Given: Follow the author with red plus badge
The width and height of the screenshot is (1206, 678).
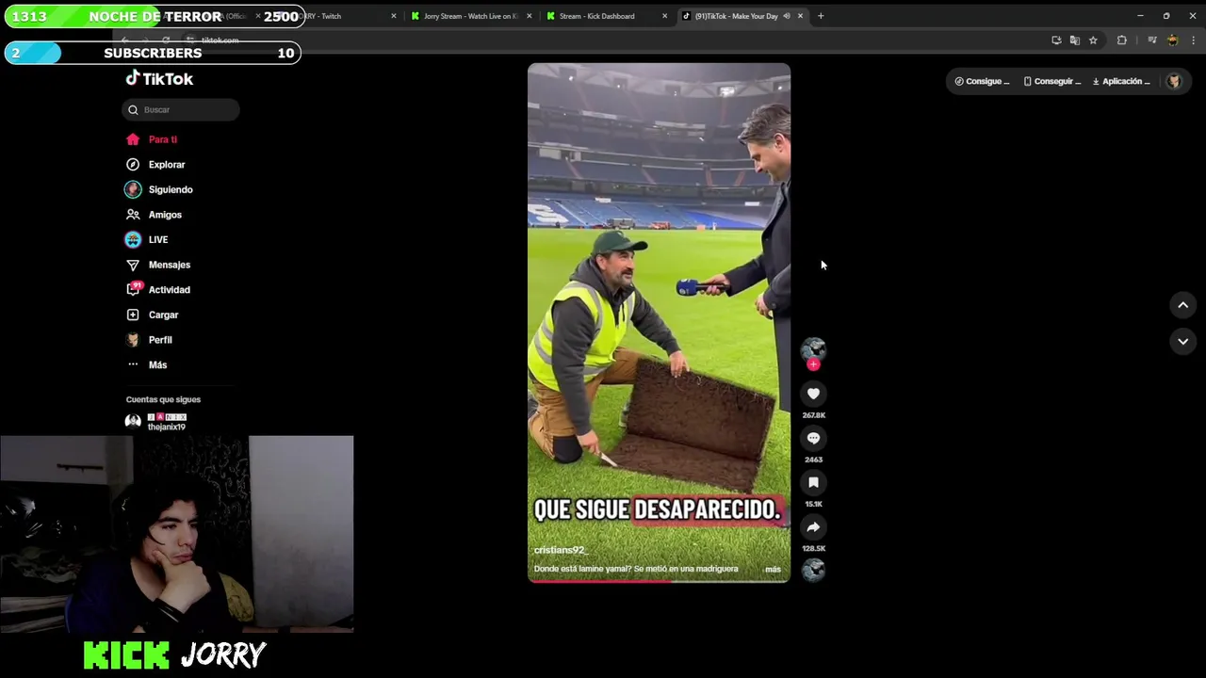Looking at the screenshot, I should pos(813,364).
